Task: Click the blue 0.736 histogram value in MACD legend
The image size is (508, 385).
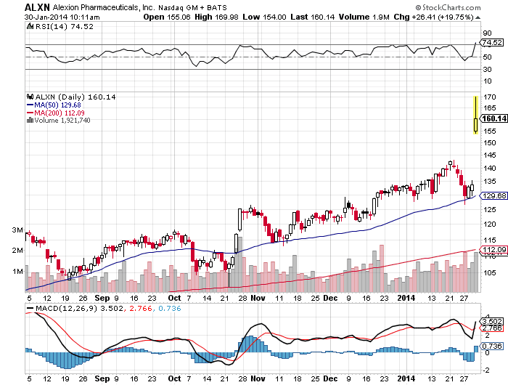Action: (x=170, y=309)
